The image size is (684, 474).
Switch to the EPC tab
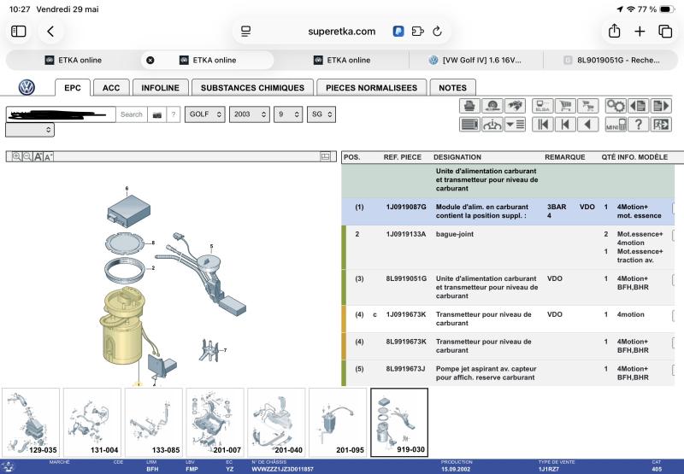coord(73,88)
